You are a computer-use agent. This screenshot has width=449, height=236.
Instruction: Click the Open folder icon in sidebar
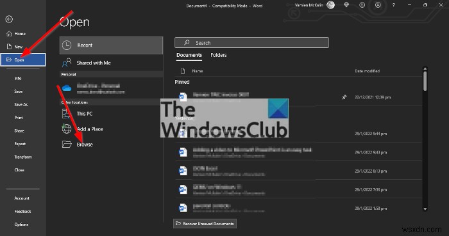pyautogui.click(x=9, y=59)
